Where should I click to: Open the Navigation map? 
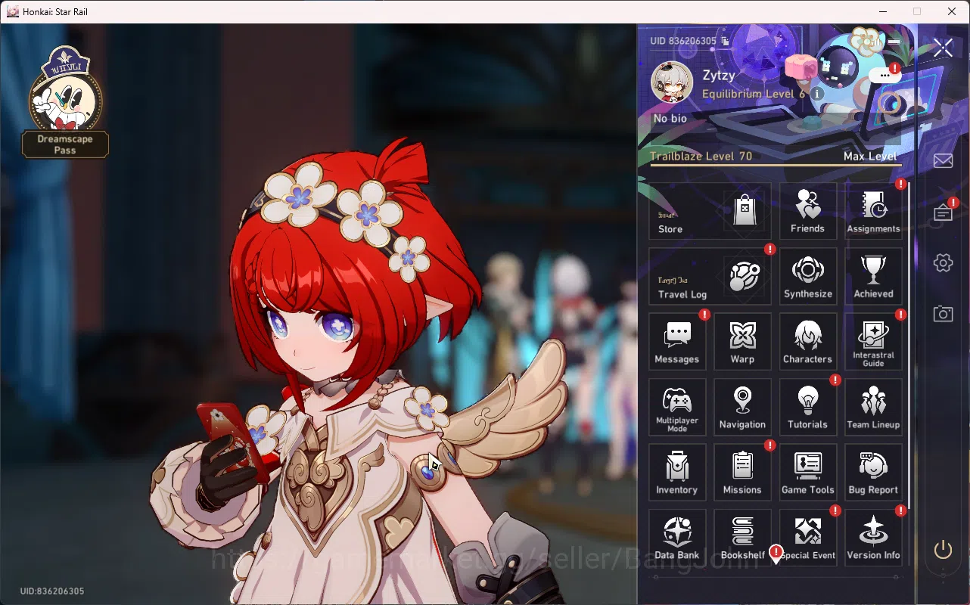[x=742, y=407]
